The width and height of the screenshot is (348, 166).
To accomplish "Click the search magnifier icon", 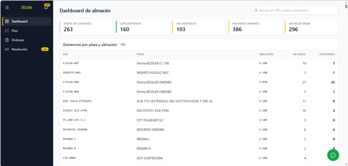I will (256, 10).
